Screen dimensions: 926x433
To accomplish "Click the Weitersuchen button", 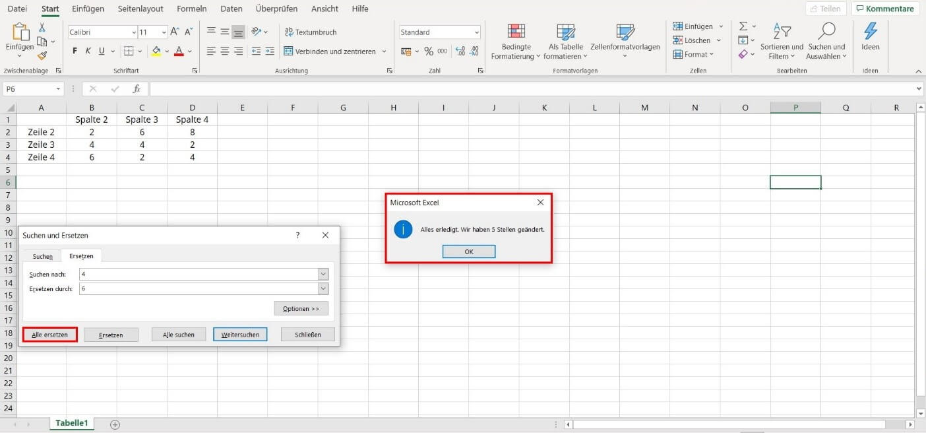I will point(240,335).
